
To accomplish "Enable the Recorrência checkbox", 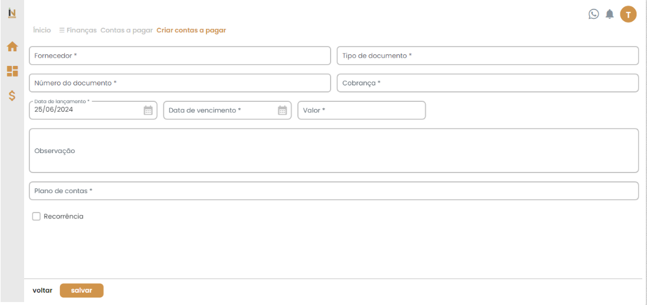I will pyautogui.click(x=36, y=217).
